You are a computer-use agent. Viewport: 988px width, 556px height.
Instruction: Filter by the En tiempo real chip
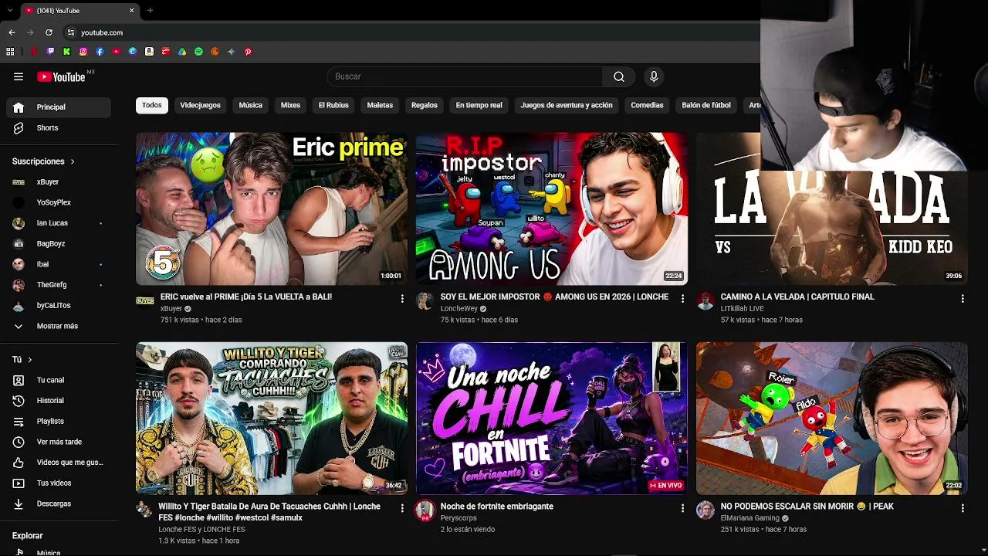coord(479,105)
